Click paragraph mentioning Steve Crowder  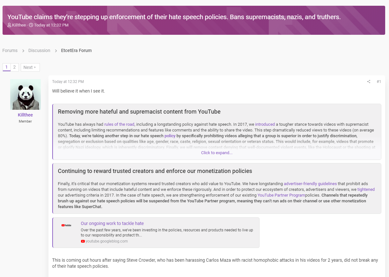pyautogui.click(x=215, y=263)
